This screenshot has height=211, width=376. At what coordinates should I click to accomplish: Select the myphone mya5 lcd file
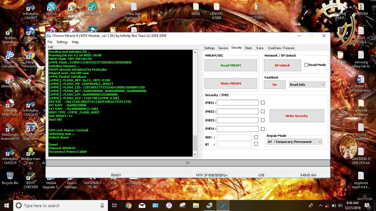point(361,180)
